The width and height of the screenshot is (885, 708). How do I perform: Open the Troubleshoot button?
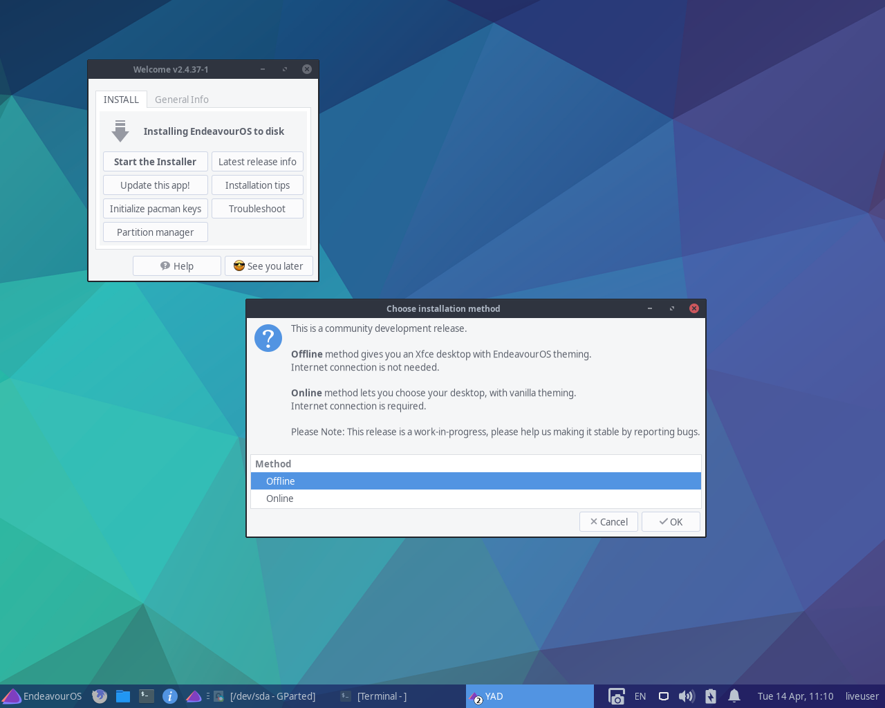[257, 209]
